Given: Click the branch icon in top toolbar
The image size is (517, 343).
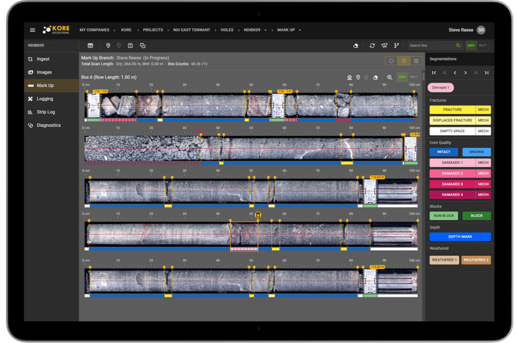Looking at the screenshot, I should click(397, 45).
